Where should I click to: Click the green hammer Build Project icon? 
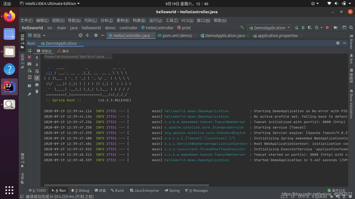tap(242, 27)
